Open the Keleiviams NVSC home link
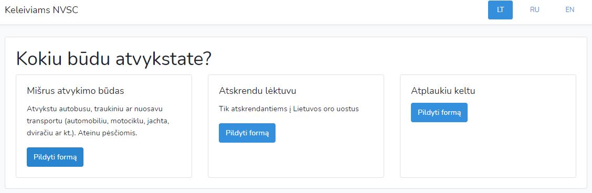592x193 pixels. point(41,10)
